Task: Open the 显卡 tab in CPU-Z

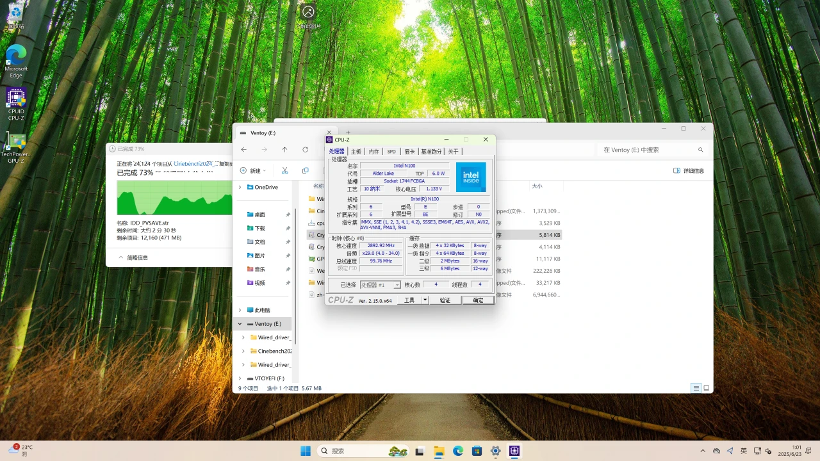Action: click(x=409, y=152)
